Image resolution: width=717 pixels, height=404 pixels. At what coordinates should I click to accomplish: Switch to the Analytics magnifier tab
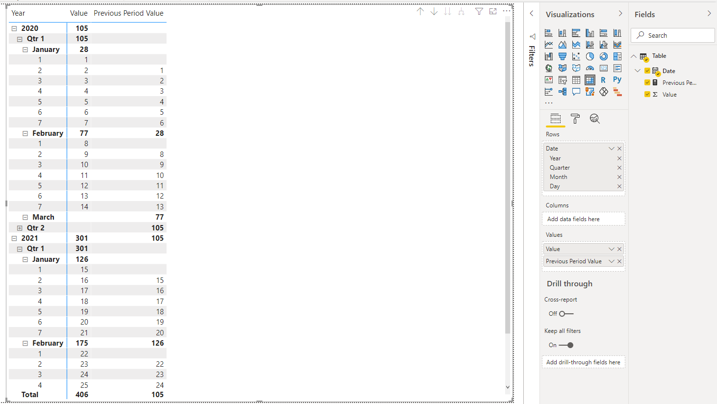point(595,119)
